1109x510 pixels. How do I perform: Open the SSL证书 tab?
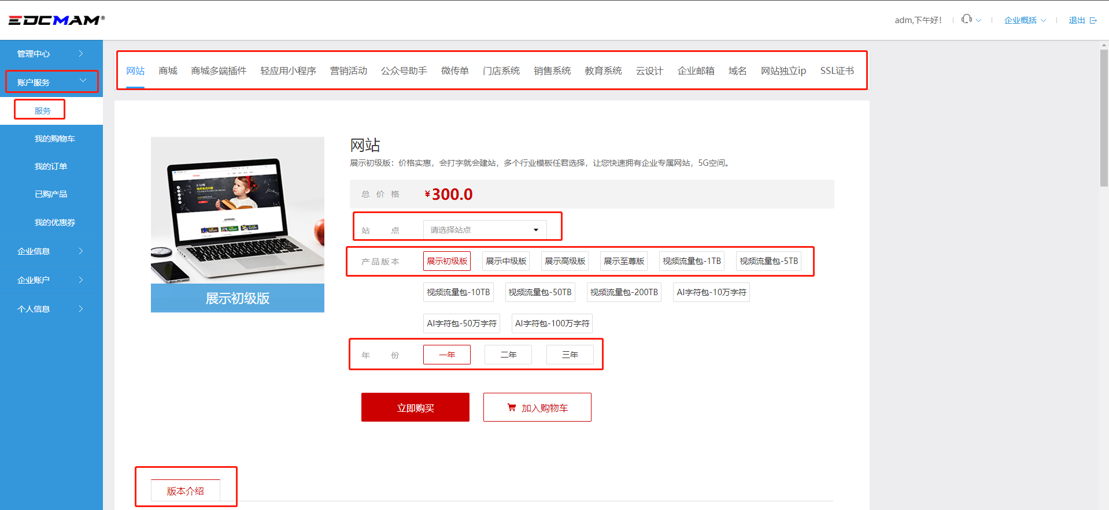coord(837,70)
